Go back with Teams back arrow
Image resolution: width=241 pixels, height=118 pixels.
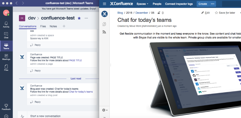[x=17, y=3]
